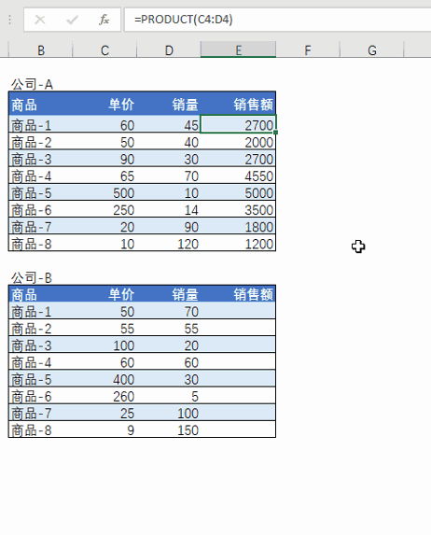Select the column D header
Viewport: 431px width, 535px height.
point(169,50)
